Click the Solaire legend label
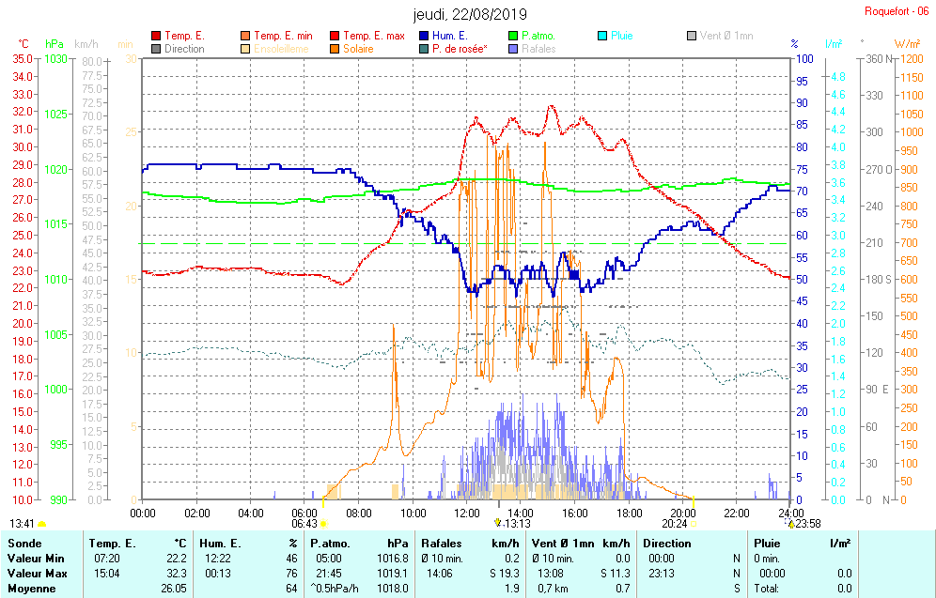936x598 pixels. coord(358,49)
